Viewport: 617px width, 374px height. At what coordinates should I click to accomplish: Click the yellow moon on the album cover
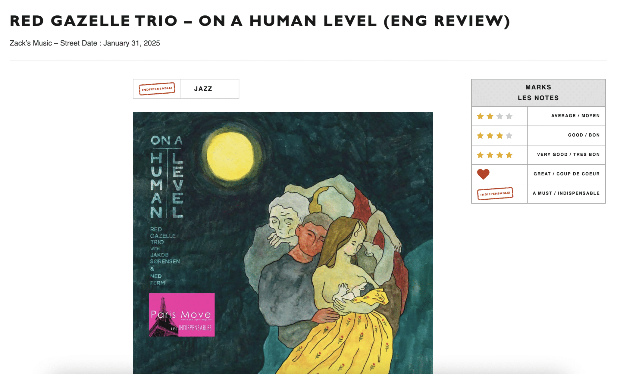click(230, 156)
